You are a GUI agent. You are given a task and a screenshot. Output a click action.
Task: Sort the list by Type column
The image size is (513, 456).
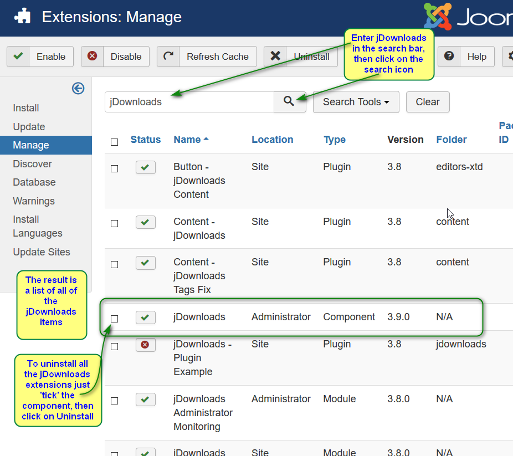(335, 140)
